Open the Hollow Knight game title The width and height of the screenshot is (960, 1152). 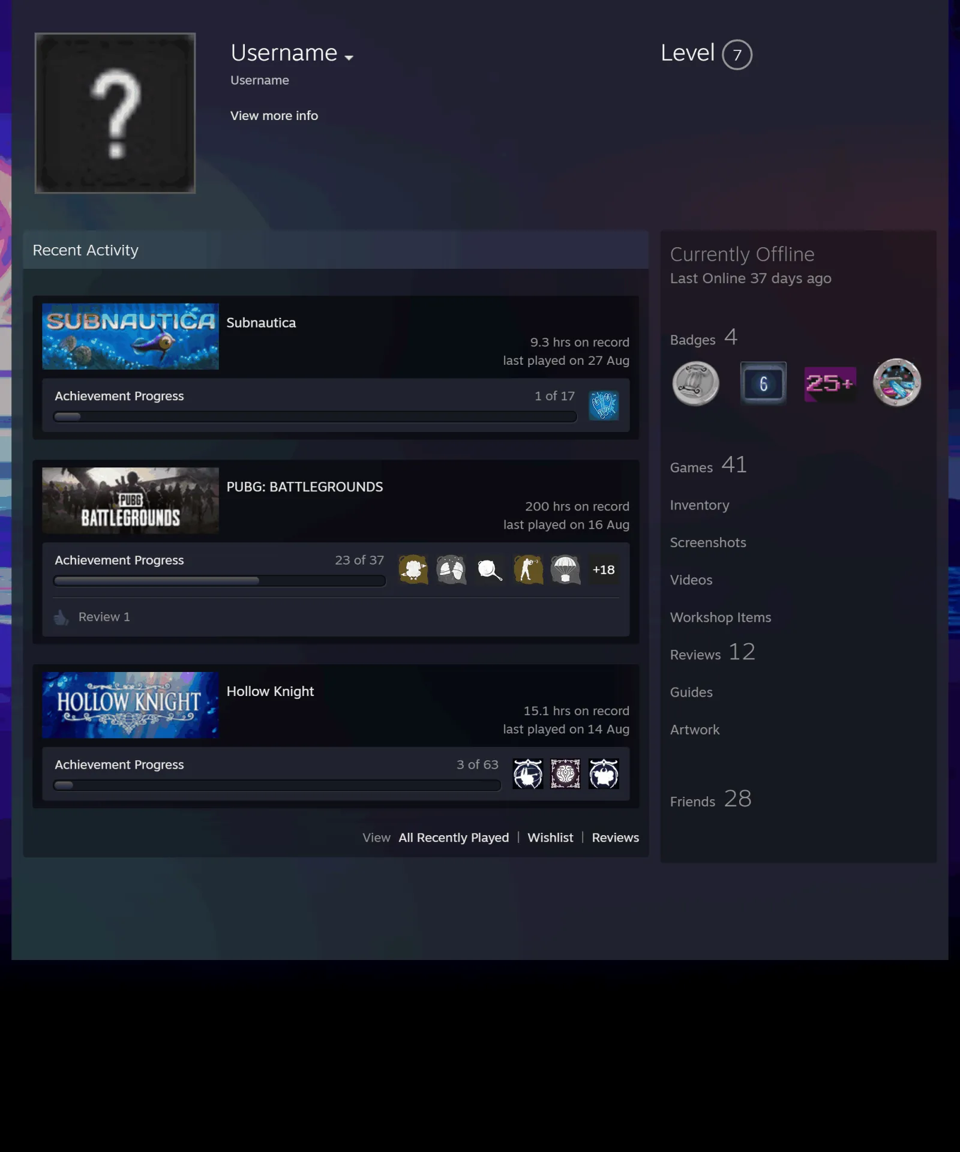(x=270, y=691)
